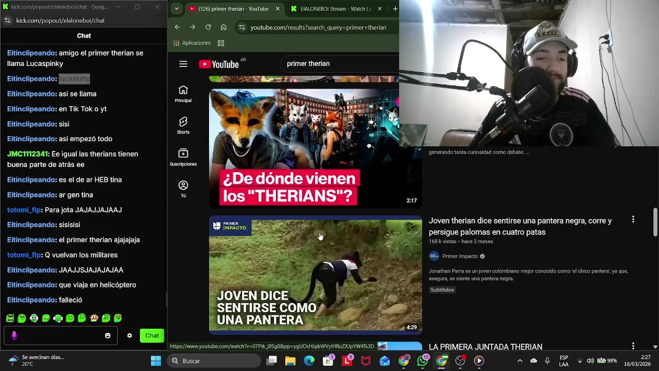The width and height of the screenshot is (659, 371).
Task: Click the Kick chat message input field
Action: [61, 335]
